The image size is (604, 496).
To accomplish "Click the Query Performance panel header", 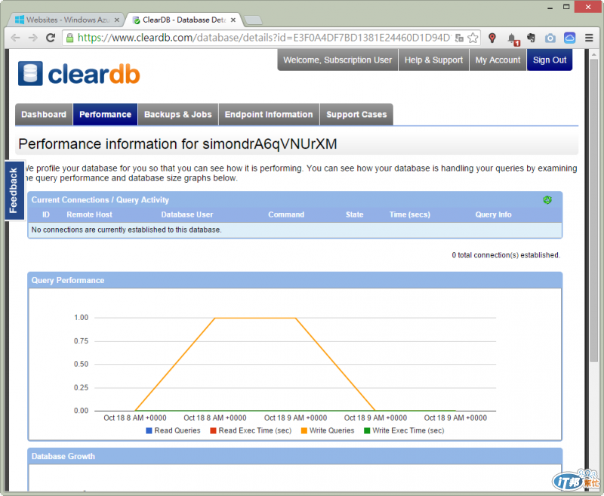I will (294, 280).
